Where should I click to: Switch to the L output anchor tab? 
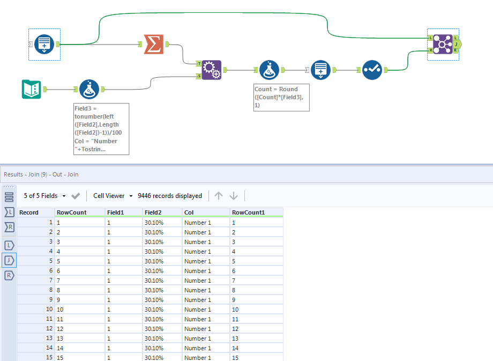pos(8,245)
